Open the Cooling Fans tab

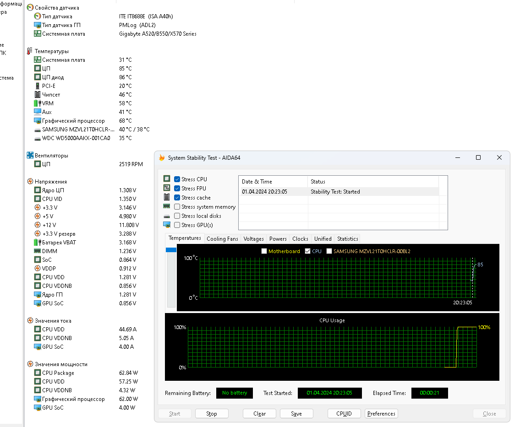(222, 238)
